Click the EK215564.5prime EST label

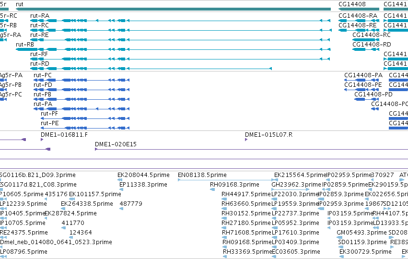click(x=300, y=175)
